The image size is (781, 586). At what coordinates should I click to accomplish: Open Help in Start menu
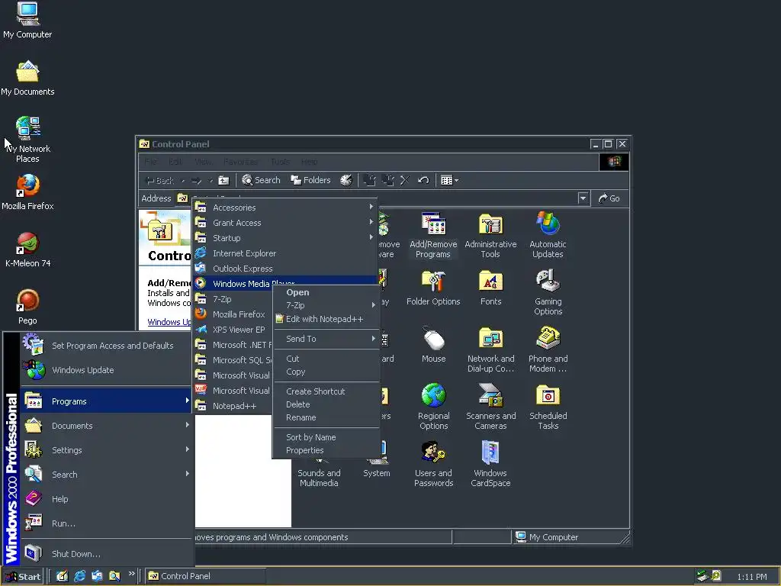[106, 499]
